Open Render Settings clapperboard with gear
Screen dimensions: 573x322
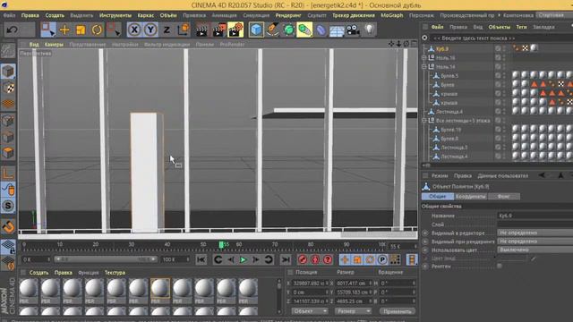click(235, 30)
